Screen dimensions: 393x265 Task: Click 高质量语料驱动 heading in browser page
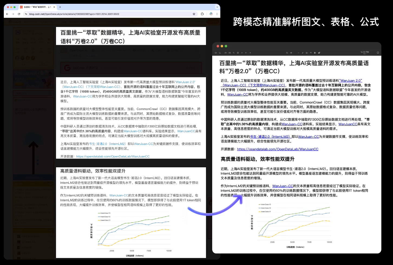[93, 171]
